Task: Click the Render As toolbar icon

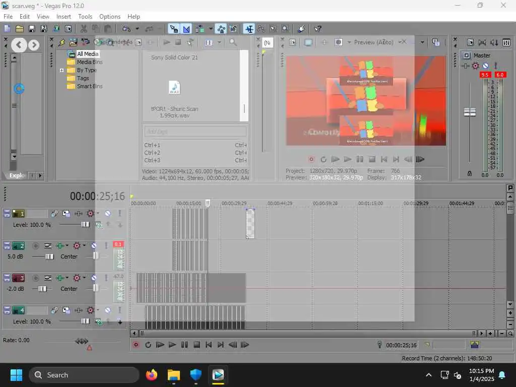Action: pos(56,29)
